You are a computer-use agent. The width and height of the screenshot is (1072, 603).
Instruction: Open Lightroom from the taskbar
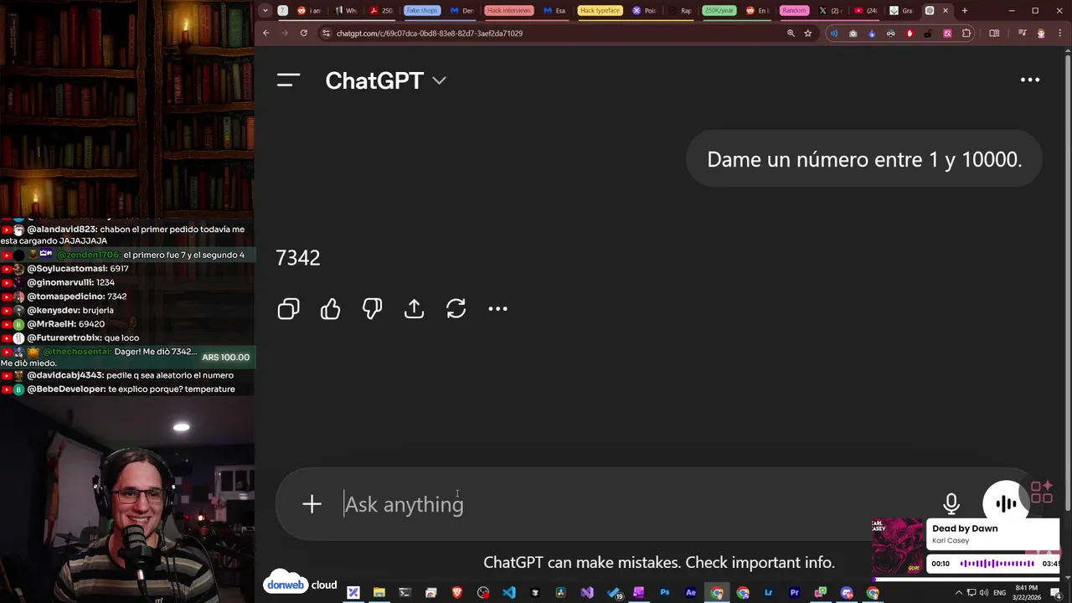pos(769,593)
